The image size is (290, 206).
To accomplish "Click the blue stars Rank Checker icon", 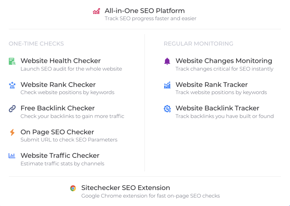I will click(x=12, y=85).
